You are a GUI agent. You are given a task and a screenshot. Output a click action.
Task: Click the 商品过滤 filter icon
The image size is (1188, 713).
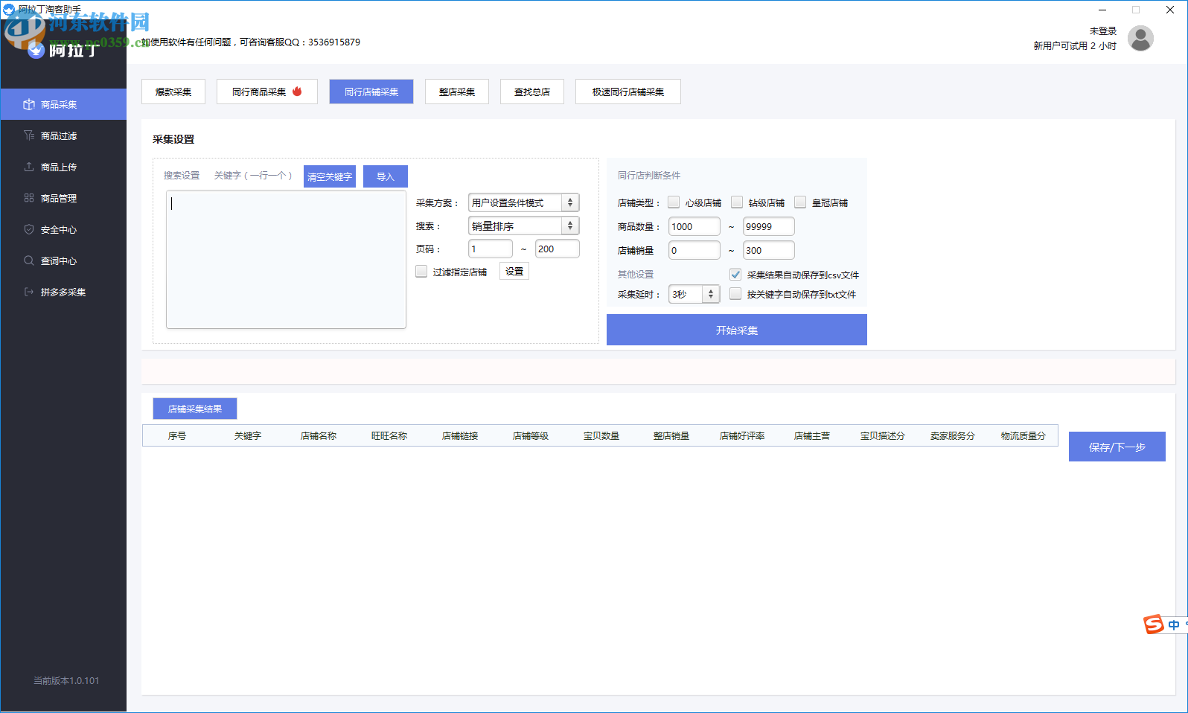tap(29, 135)
